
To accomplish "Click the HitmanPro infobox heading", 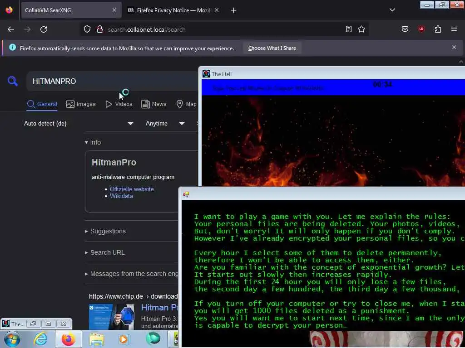I will [114, 162].
